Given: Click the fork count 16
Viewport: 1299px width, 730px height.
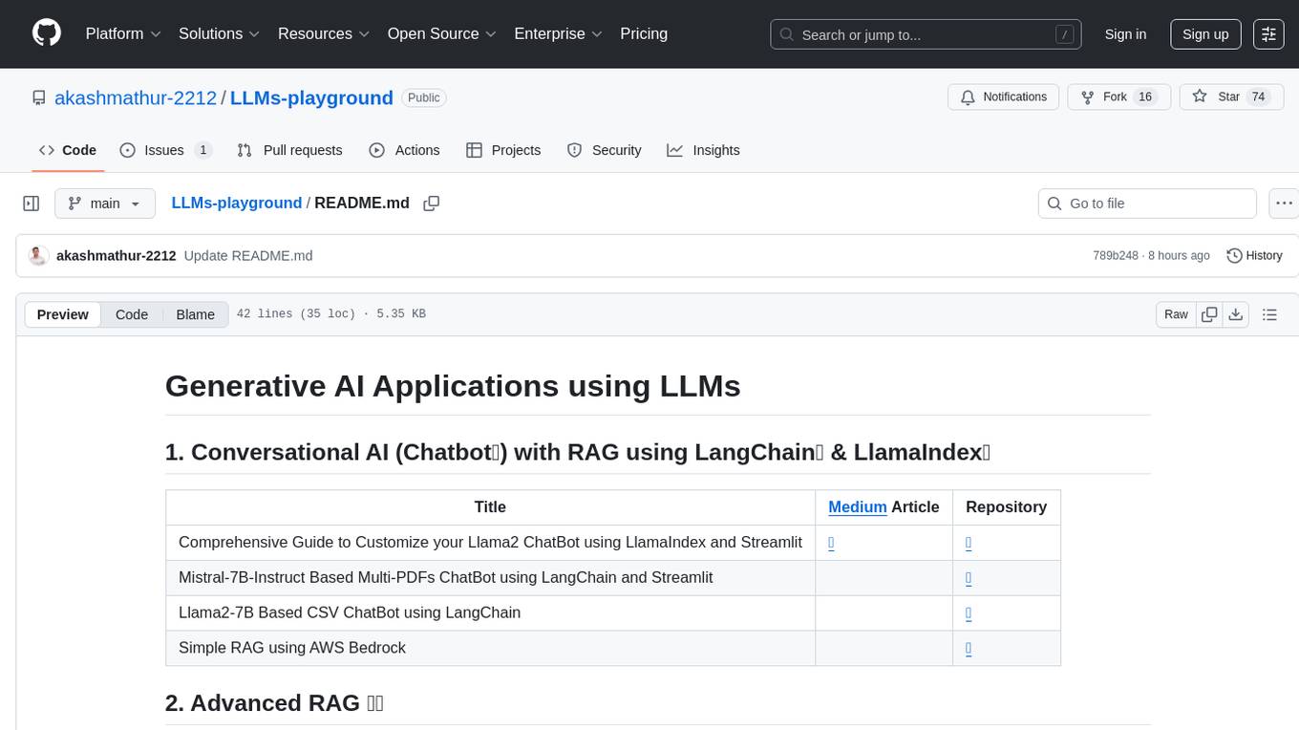Looking at the screenshot, I should [x=1145, y=97].
